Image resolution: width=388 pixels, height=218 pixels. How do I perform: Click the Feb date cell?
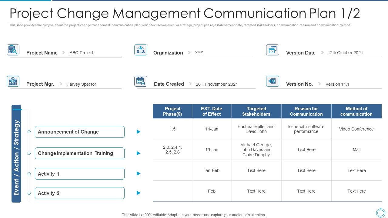pyautogui.click(x=212, y=191)
